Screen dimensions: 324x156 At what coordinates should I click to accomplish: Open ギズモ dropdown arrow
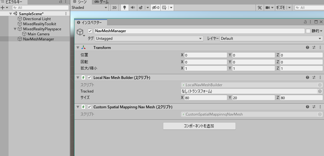point(289,8)
